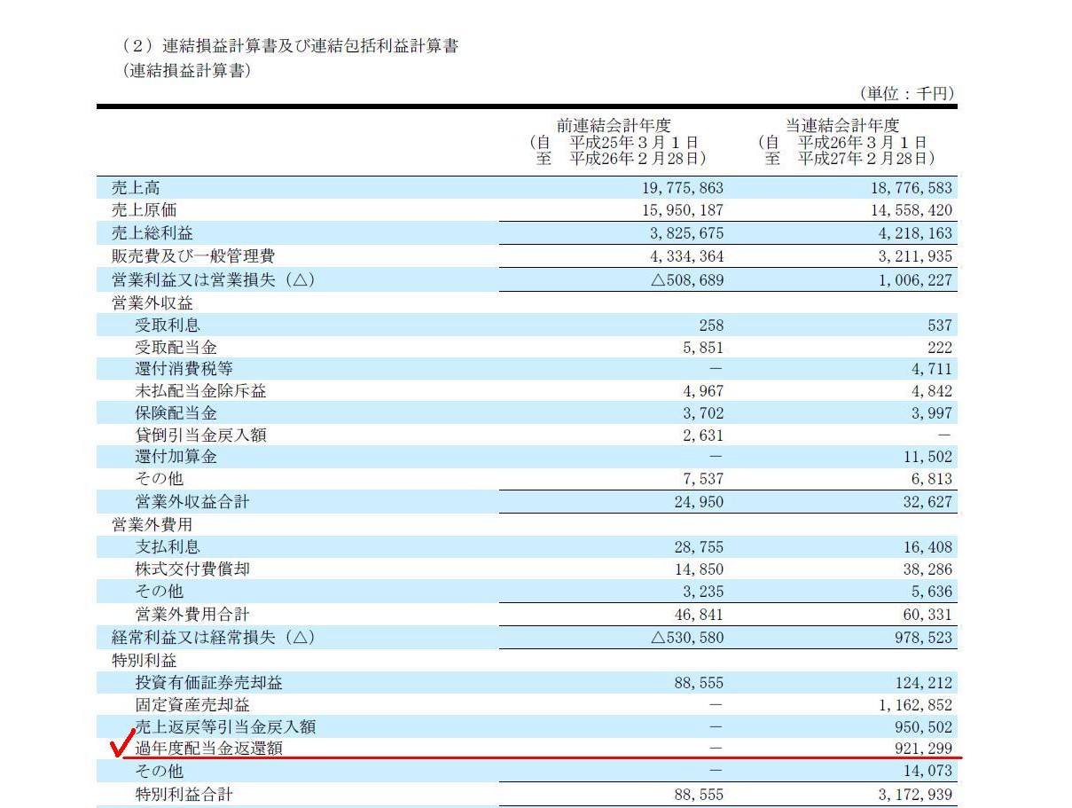Select 営業利益又は営業損失(△) label
The image size is (1072, 808).
coord(214,279)
